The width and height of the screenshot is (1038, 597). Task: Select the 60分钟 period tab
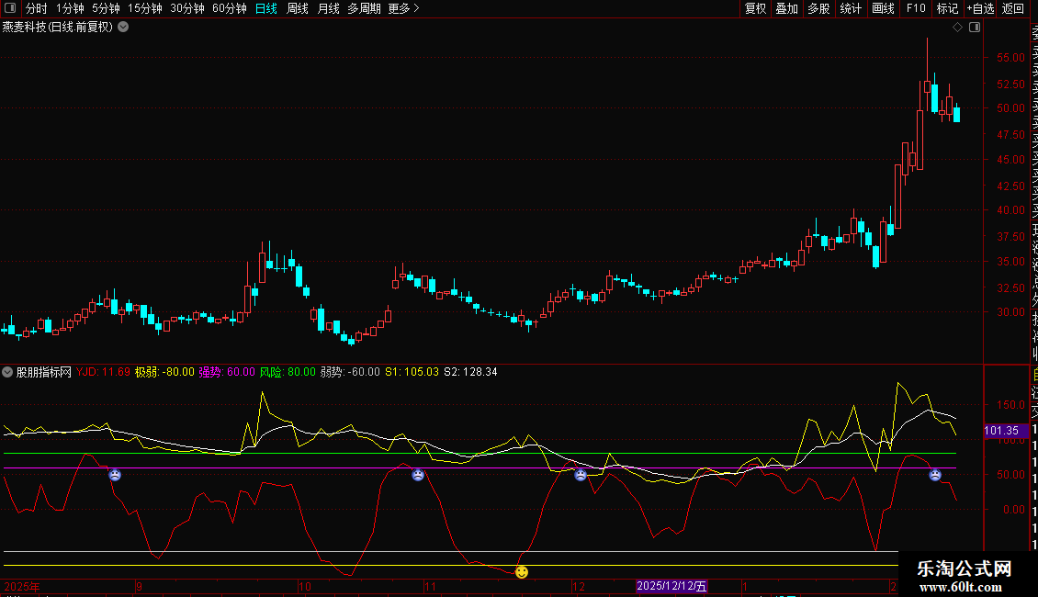(x=229, y=8)
